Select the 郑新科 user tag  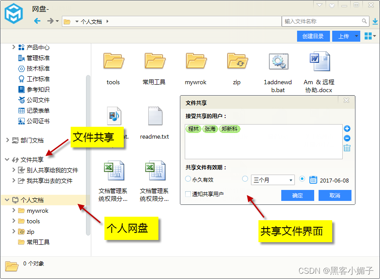point(229,129)
